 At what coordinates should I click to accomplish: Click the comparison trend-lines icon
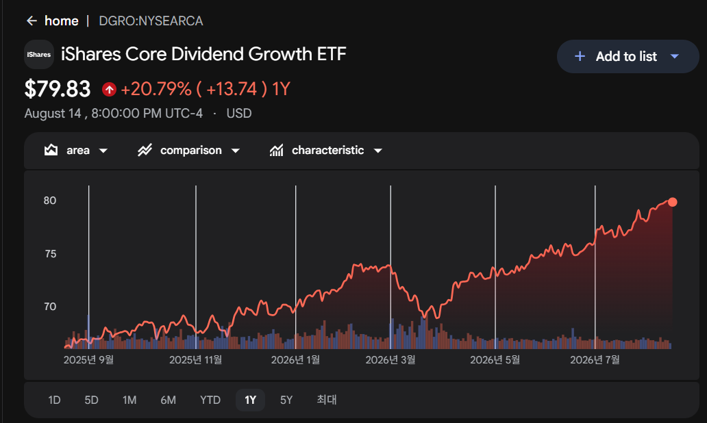(145, 150)
